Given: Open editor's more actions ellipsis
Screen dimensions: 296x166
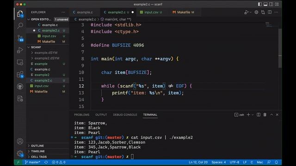Looking at the screenshot, I should [x=276, y=12].
